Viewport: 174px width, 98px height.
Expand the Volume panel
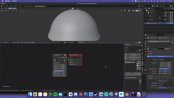pos(150,76)
